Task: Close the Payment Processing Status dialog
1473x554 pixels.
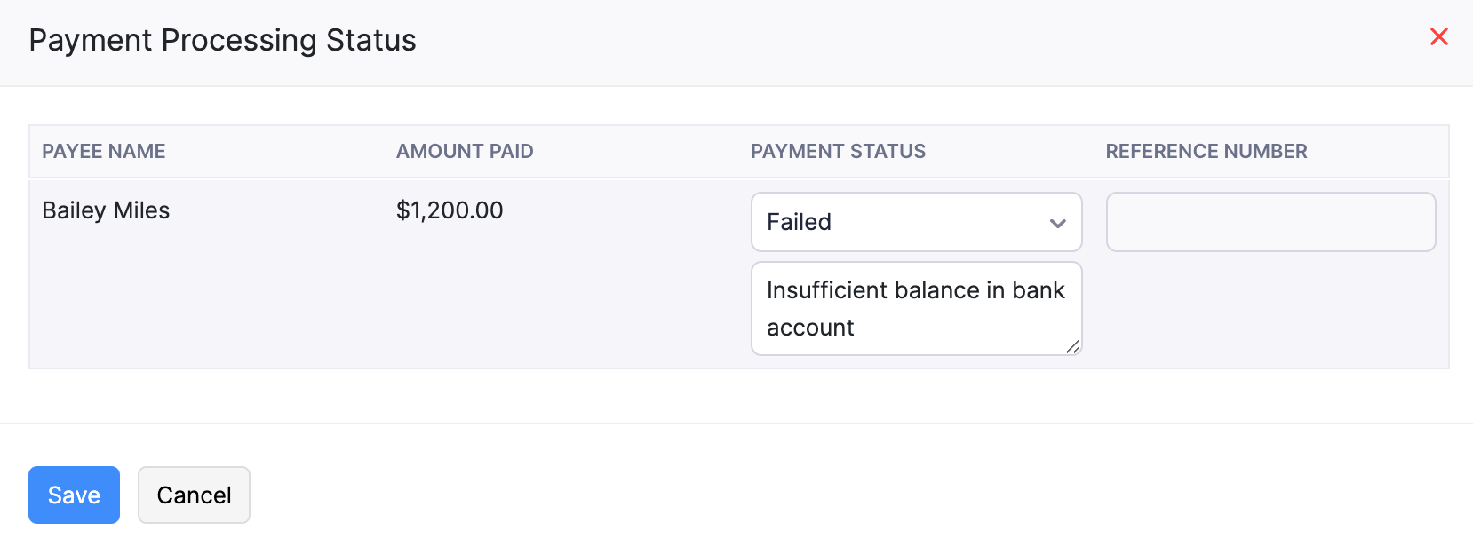Action: coord(1439,36)
